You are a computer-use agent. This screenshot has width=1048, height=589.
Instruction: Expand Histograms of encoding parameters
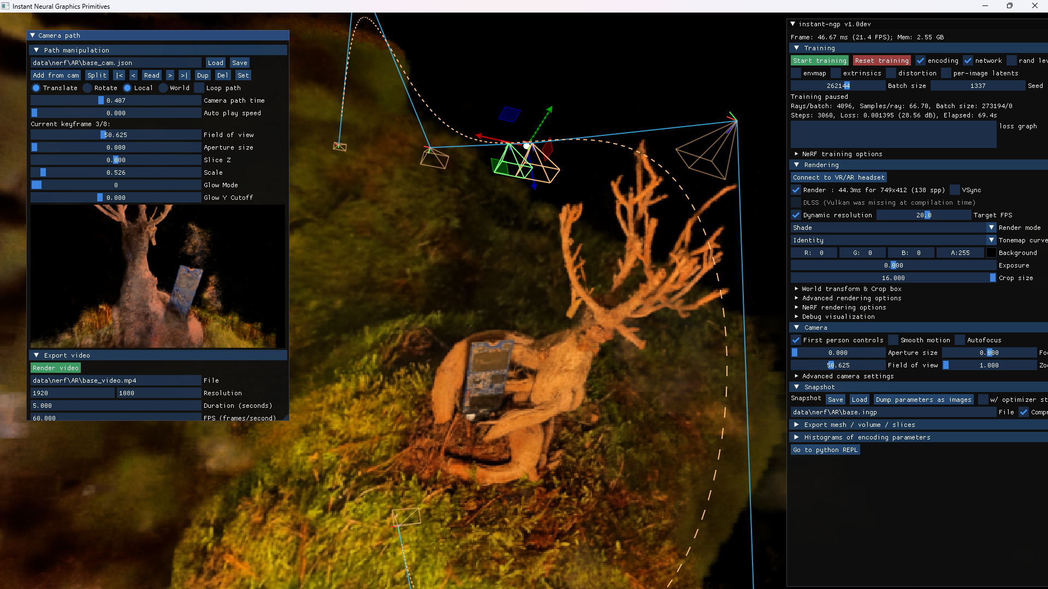(797, 437)
